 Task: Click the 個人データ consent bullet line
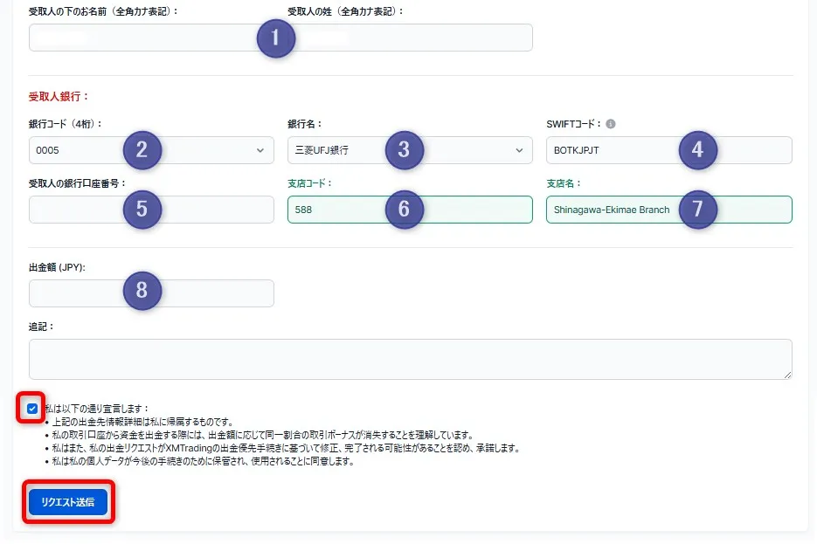click(203, 461)
